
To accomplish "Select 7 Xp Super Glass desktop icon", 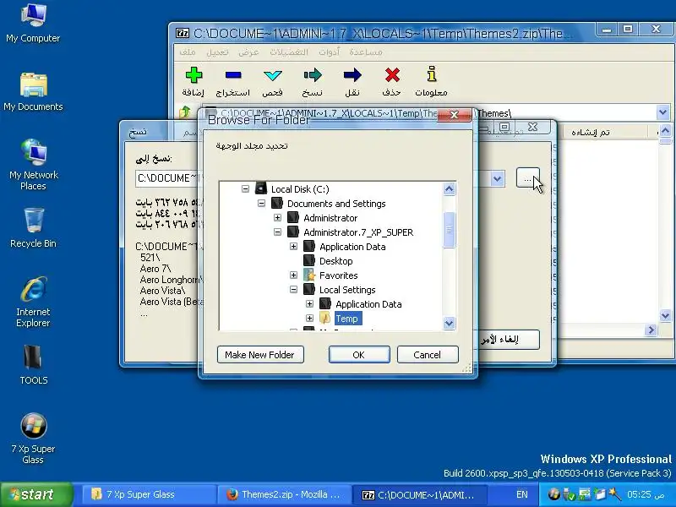I will pyautogui.click(x=33, y=426).
